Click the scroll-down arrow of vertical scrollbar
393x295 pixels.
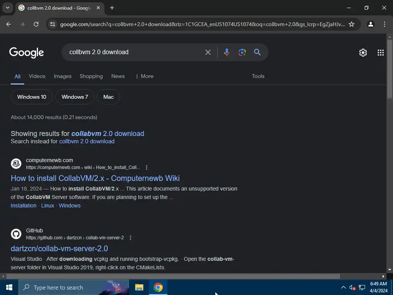(390, 270)
